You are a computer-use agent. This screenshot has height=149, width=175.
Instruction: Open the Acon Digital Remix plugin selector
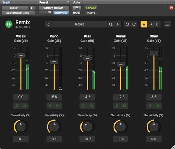click(19, 13)
